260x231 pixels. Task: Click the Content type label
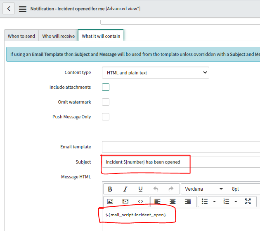coord(78,72)
